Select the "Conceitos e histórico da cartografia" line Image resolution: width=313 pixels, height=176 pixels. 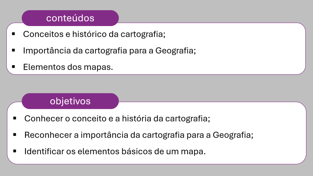coord(94,34)
